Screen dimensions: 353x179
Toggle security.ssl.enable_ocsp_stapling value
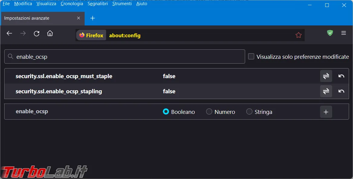326,91
